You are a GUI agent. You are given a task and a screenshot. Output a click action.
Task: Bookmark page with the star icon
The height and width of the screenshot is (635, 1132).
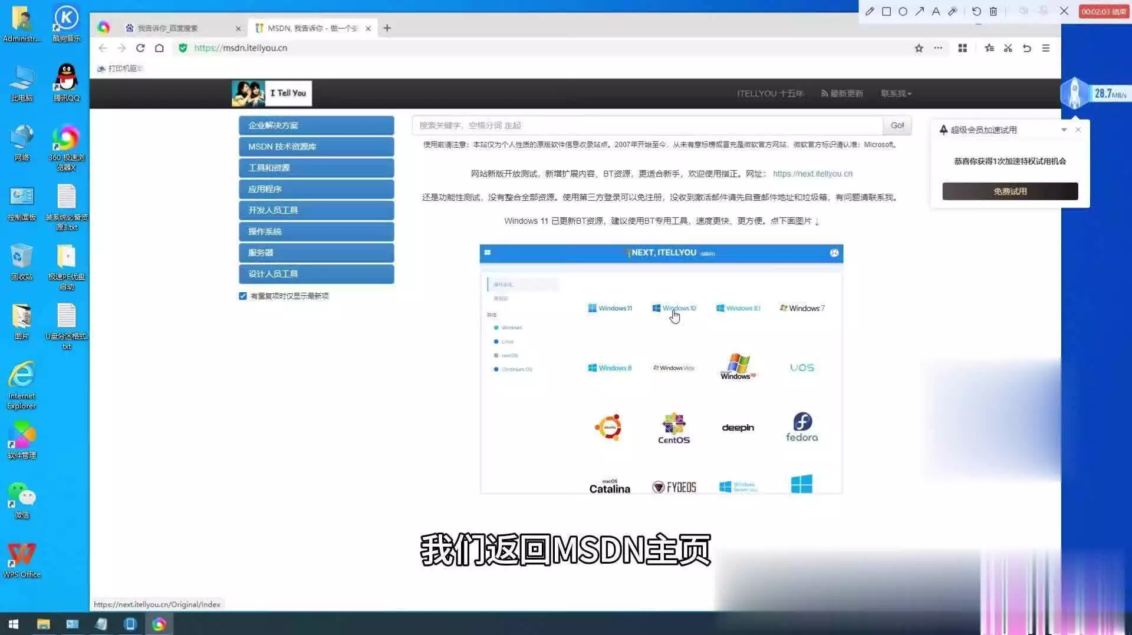(919, 48)
